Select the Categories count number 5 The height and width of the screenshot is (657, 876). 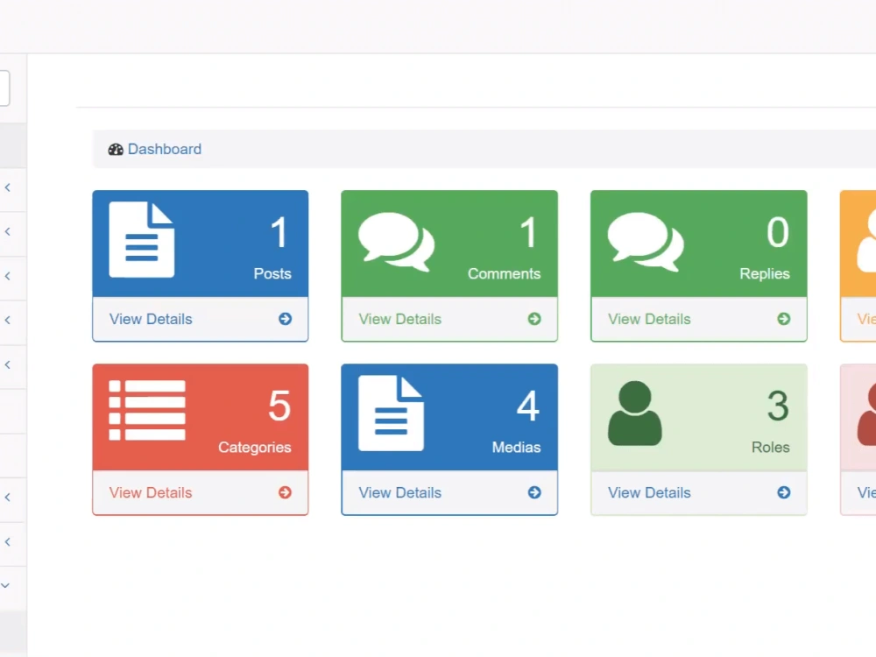(x=279, y=406)
